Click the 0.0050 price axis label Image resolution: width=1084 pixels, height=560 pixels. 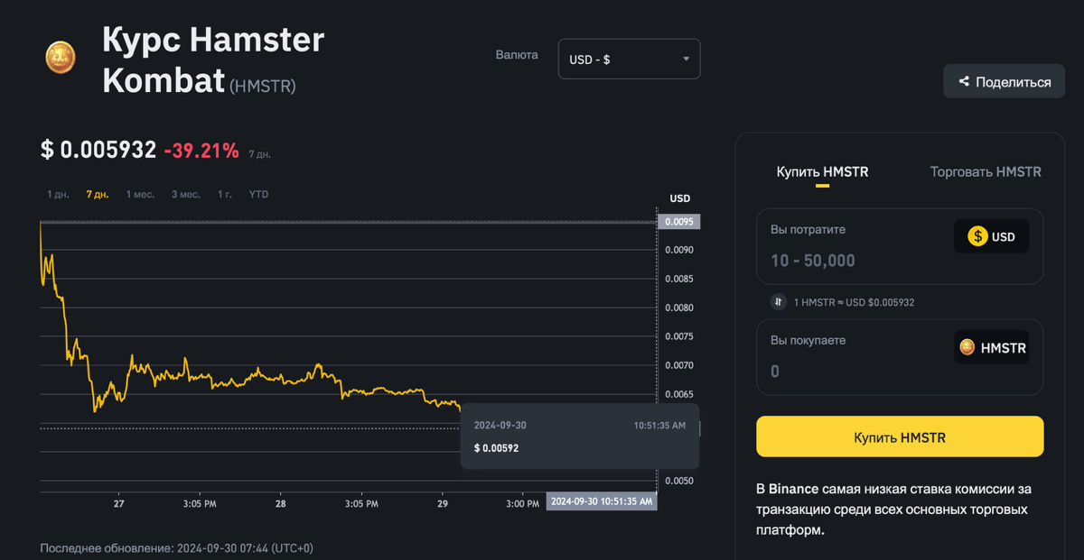[x=679, y=481]
